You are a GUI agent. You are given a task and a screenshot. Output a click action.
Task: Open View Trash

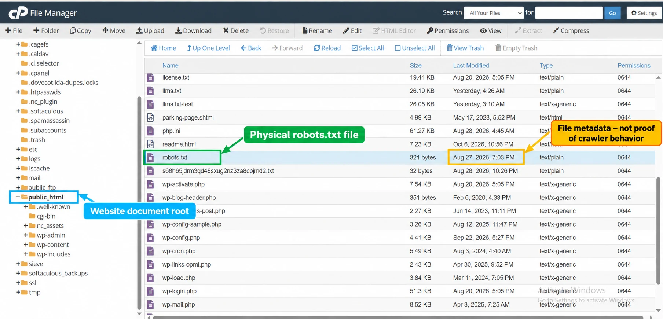coord(465,48)
